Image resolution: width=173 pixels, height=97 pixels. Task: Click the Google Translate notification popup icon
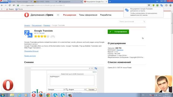pyautogui.click(x=127, y=10)
